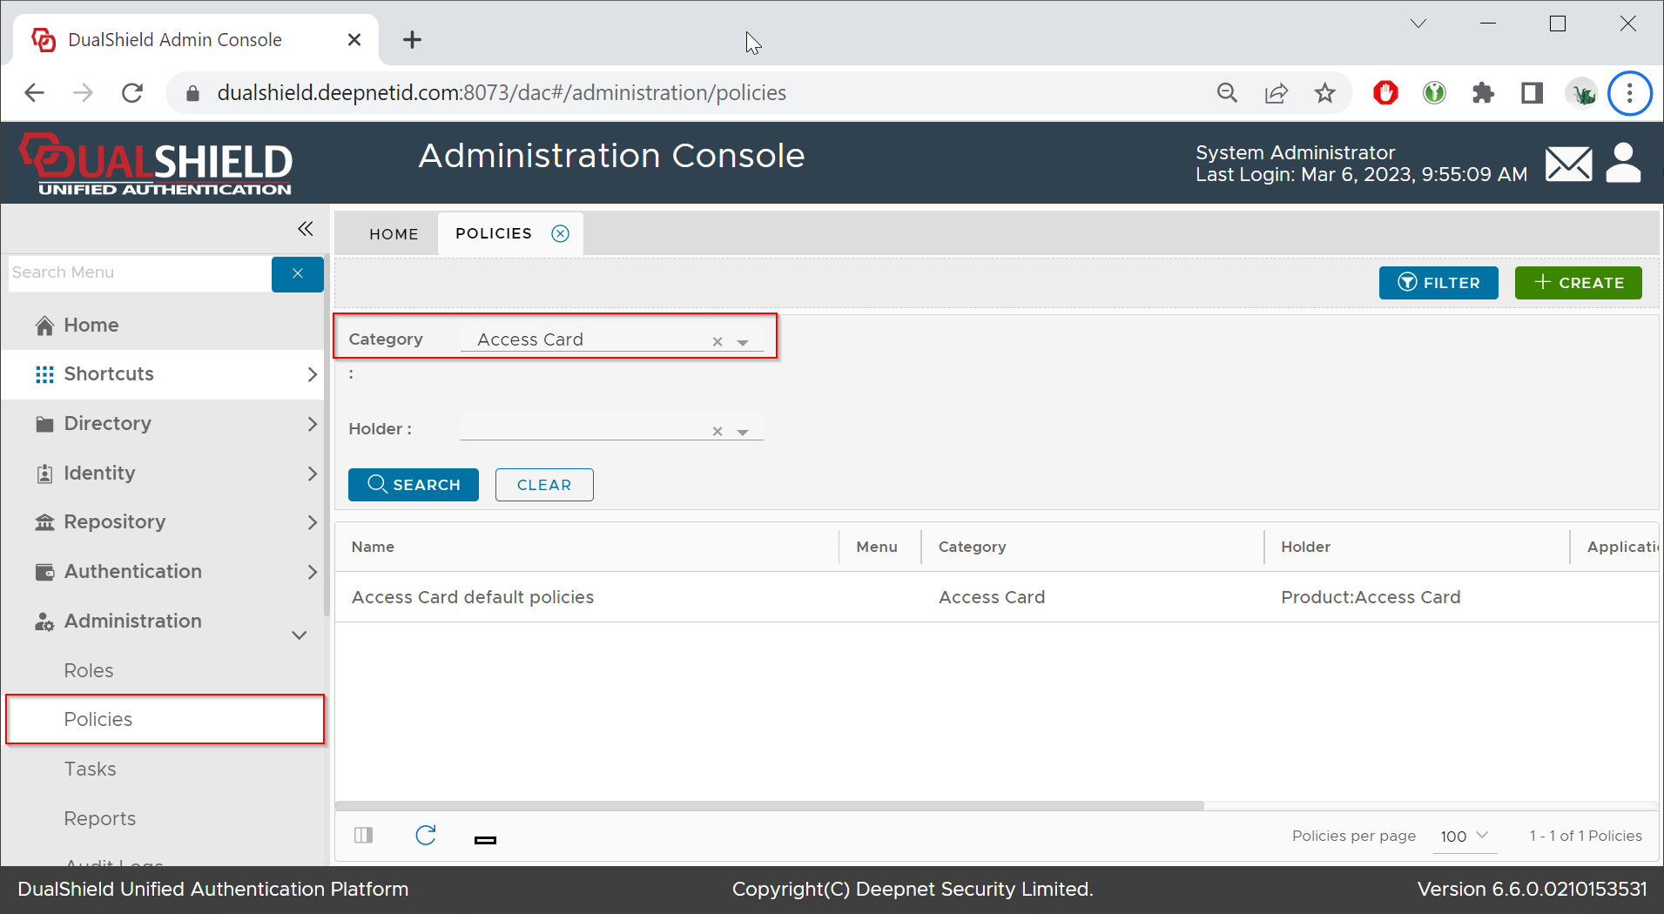
Task: Close the Policies tab with X icon
Action: (561, 233)
